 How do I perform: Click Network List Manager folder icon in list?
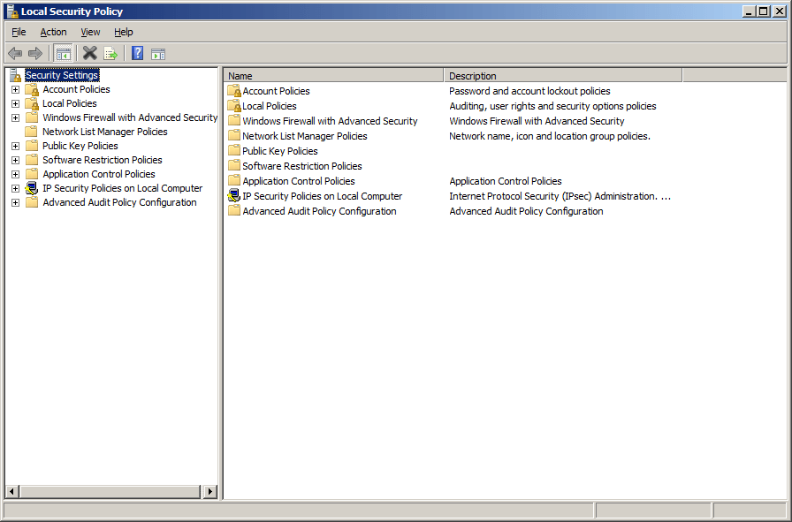tap(234, 136)
